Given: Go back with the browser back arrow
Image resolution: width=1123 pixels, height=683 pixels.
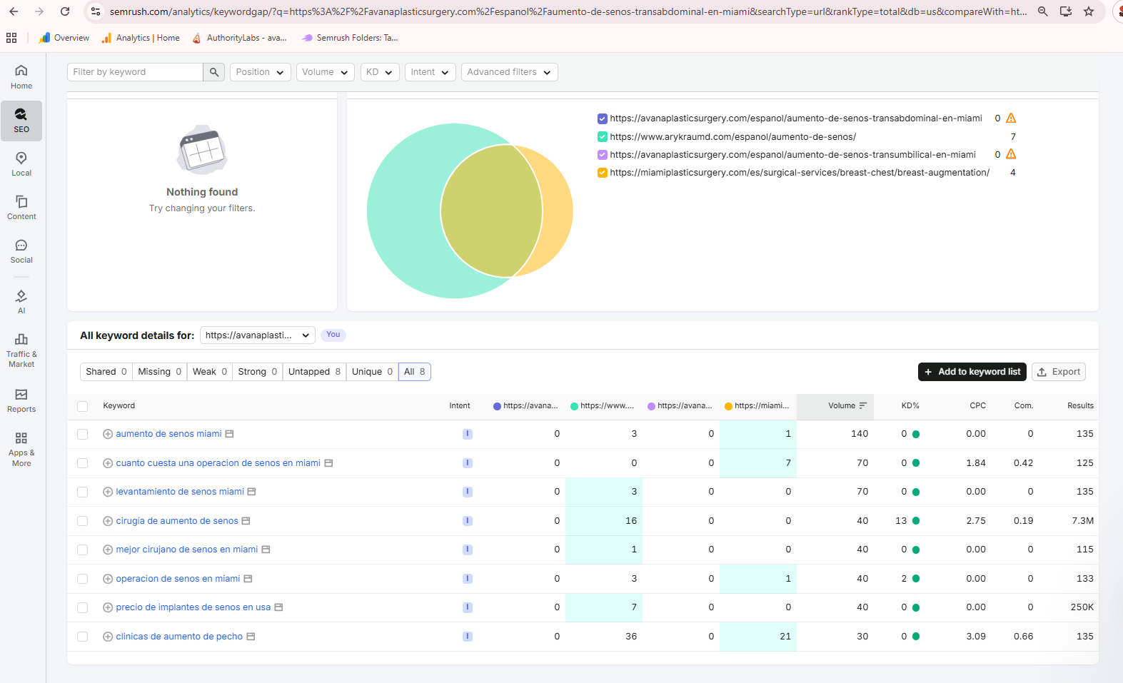Looking at the screenshot, I should 14,11.
